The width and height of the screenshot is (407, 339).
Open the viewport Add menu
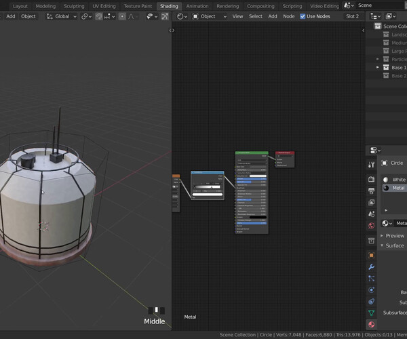pyautogui.click(x=11, y=16)
